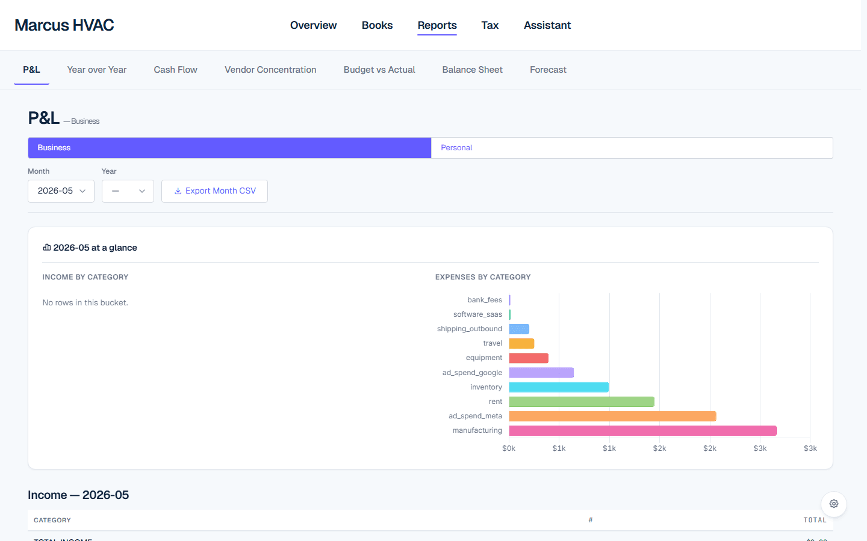Open the Tax menu item
This screenshot has width=867, height=541.
490,25
